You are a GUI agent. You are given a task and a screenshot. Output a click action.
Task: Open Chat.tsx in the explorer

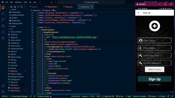coord(13,60)
